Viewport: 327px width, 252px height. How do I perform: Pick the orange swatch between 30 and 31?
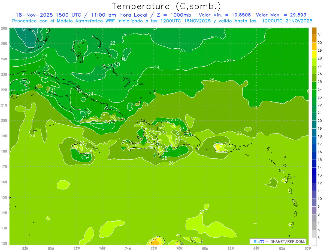click(314, 39)
